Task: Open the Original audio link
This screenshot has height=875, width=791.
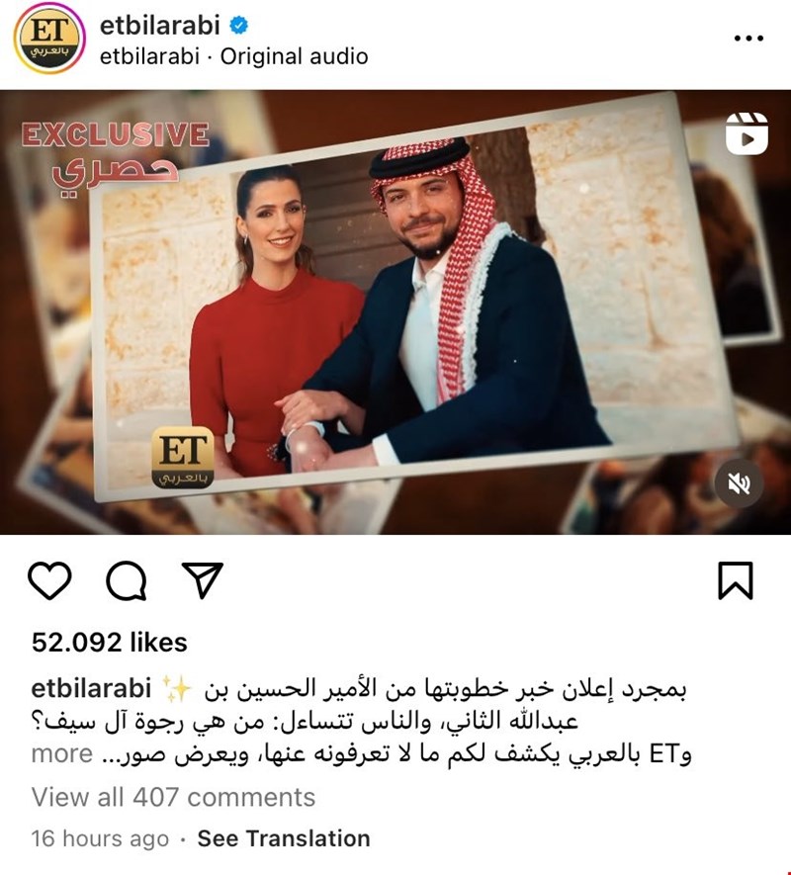Action: click(294, 56)
